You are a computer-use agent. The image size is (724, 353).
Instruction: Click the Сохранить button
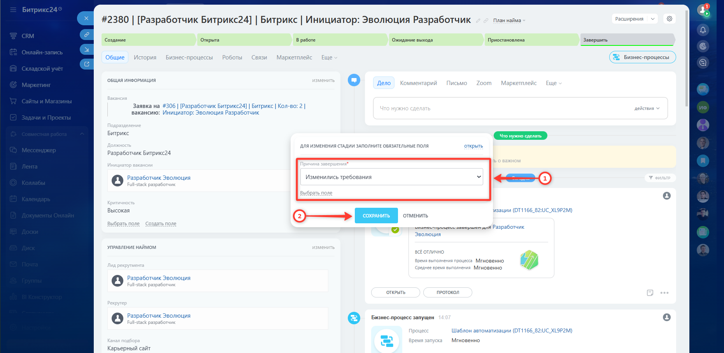[376, 216]
